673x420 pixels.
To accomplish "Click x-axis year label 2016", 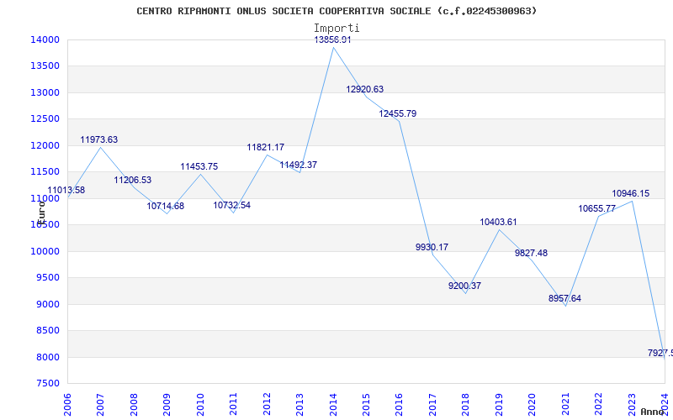I will 399,404.
